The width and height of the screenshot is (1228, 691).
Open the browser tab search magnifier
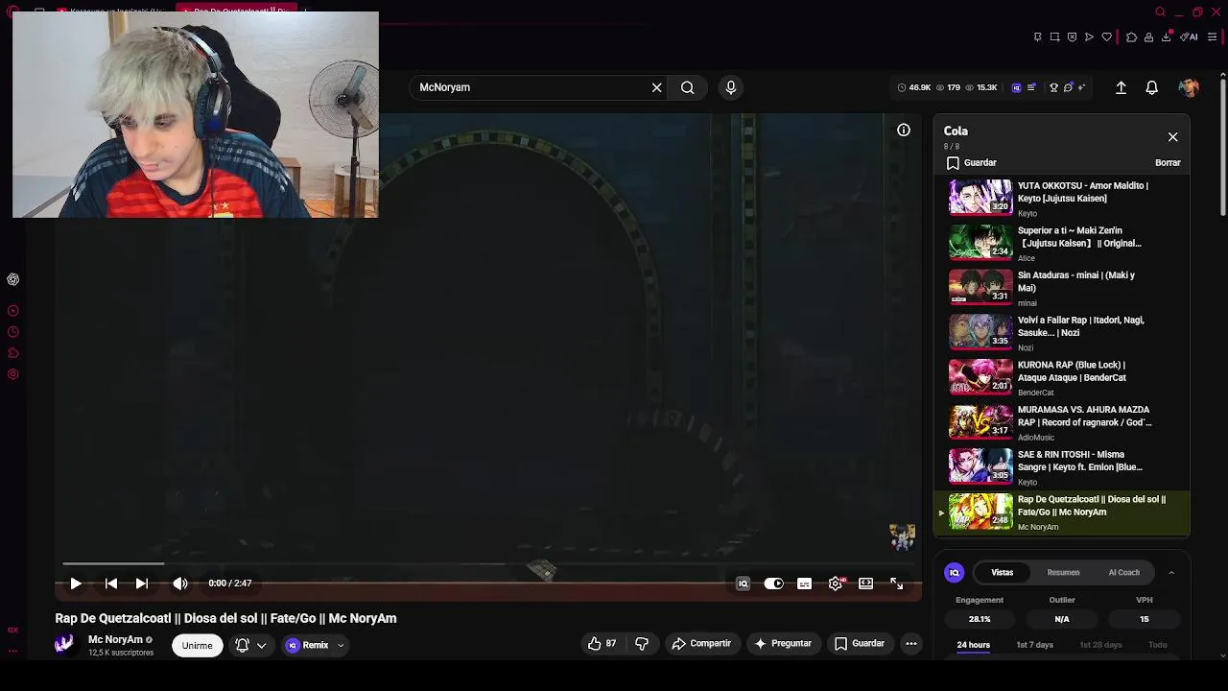pos(1160,12)
